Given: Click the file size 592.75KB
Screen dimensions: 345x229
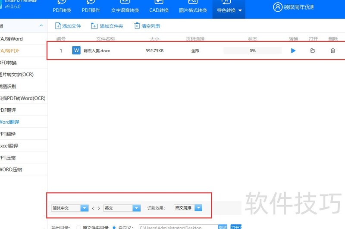Looking at the screenshot, I should point(154,50).
